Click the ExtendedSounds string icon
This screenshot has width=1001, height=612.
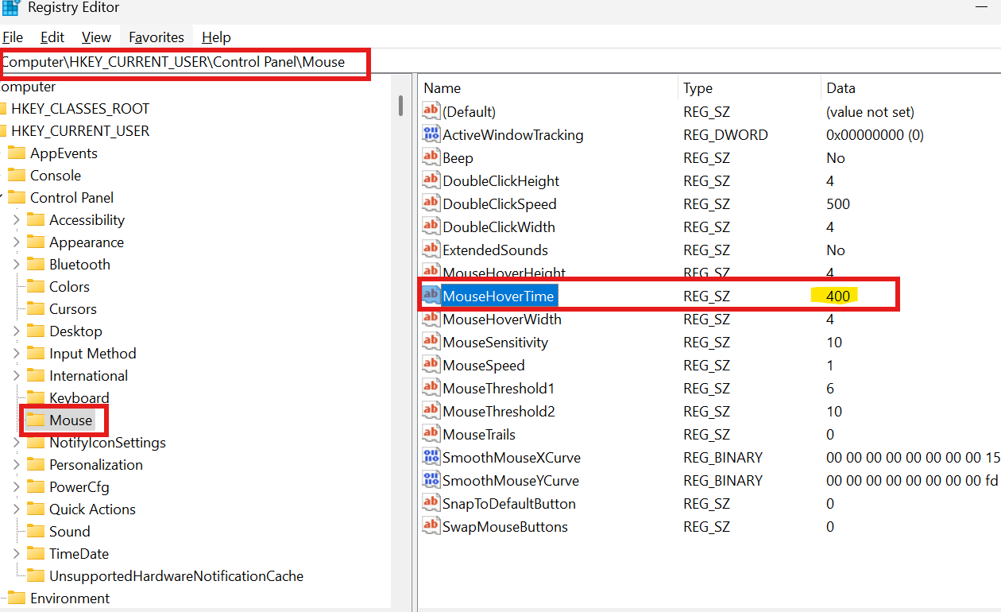point(431,250)
